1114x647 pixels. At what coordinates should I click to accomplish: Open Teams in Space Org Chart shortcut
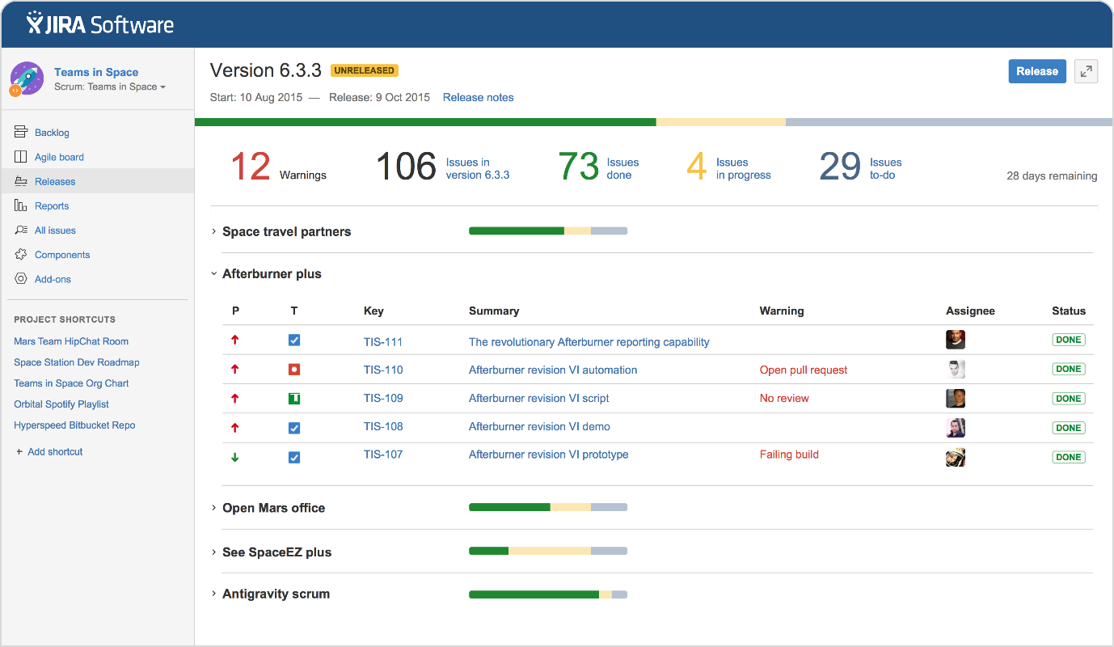71,383
